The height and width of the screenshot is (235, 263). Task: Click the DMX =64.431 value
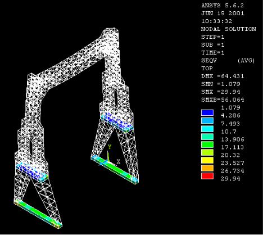coord(223,76)
